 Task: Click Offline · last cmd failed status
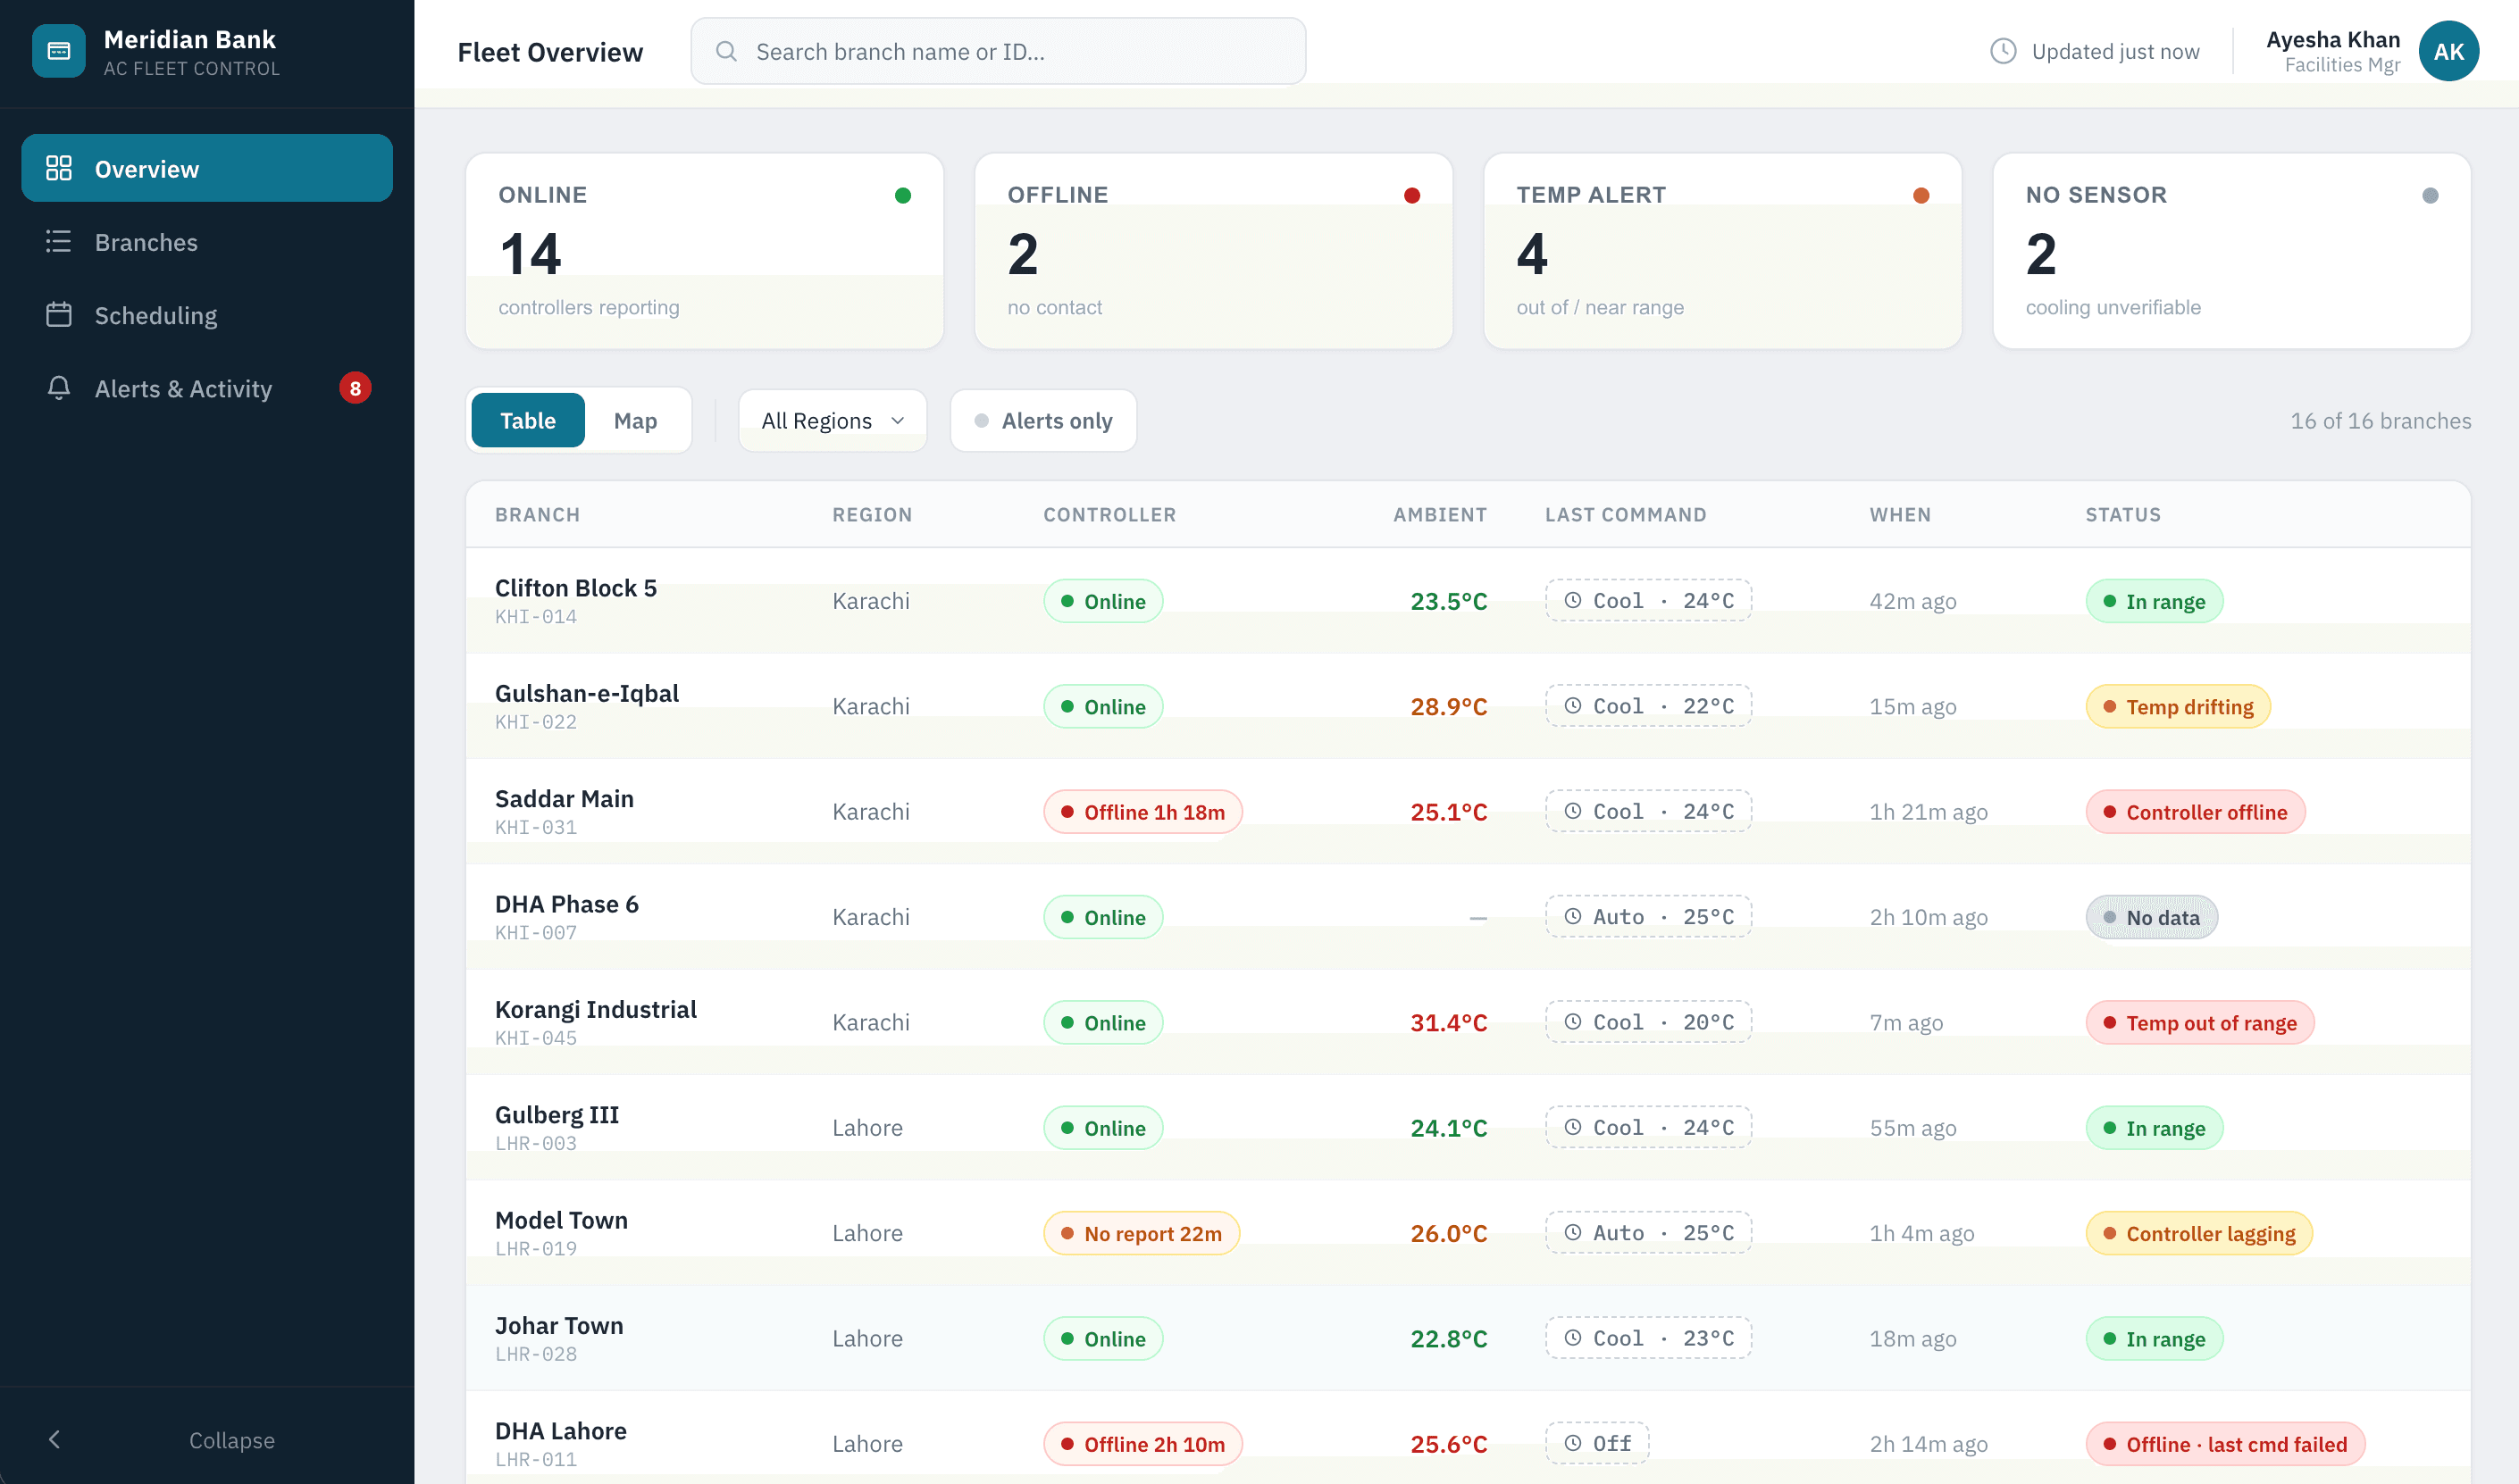2225,1443
